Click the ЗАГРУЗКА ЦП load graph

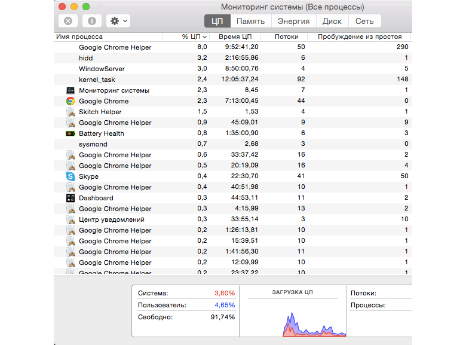click(x=293, y=318)
